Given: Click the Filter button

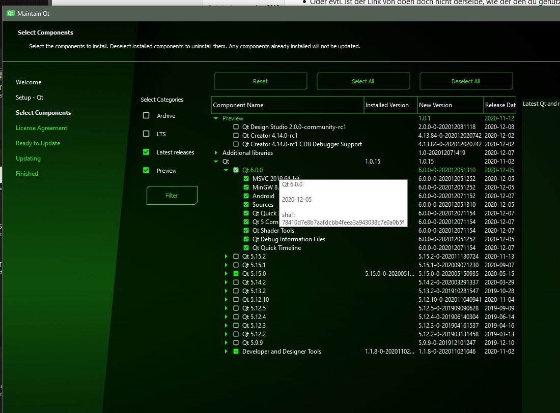Looking at the screenshot, I should (172, 195).
